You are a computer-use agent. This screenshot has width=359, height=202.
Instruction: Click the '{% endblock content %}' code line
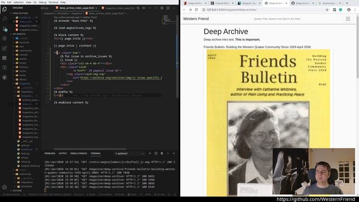[71, 103]
